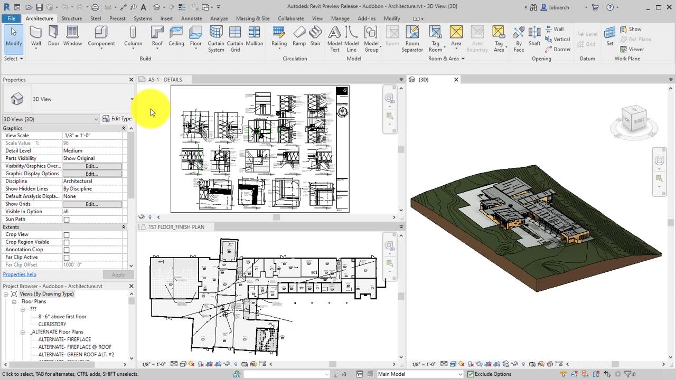The height and width of the screenshot is (380, 676).
Task: Select the Model Line tool
Action: coord(352,39)
